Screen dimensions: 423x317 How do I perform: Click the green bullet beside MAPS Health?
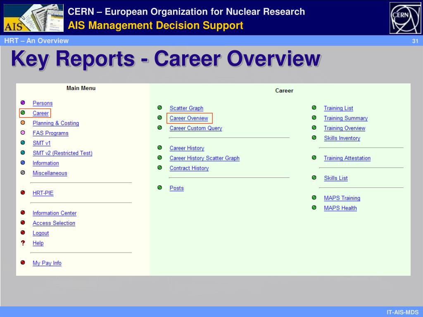tap(314, 208)
